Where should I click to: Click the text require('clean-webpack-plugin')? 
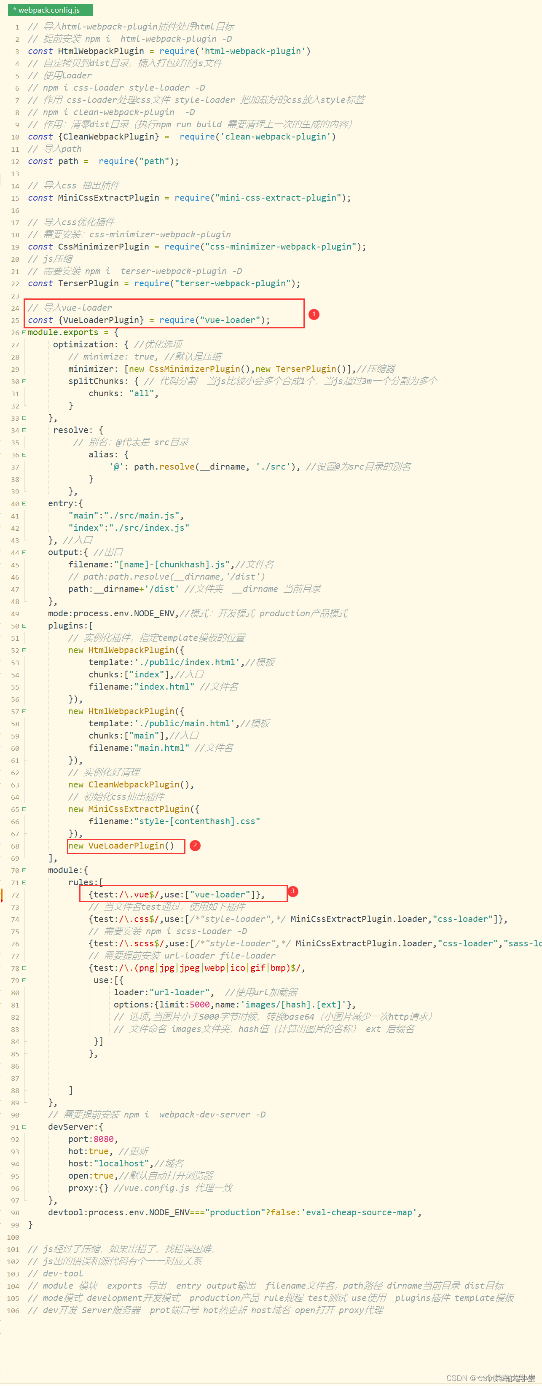pos(258,137)
